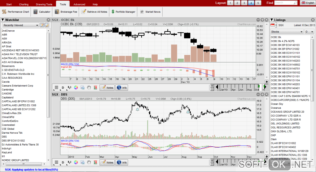The image size is (316, 172).
Task: Click up arrow below DBS chart scale
Action: [x=267, y=156]
